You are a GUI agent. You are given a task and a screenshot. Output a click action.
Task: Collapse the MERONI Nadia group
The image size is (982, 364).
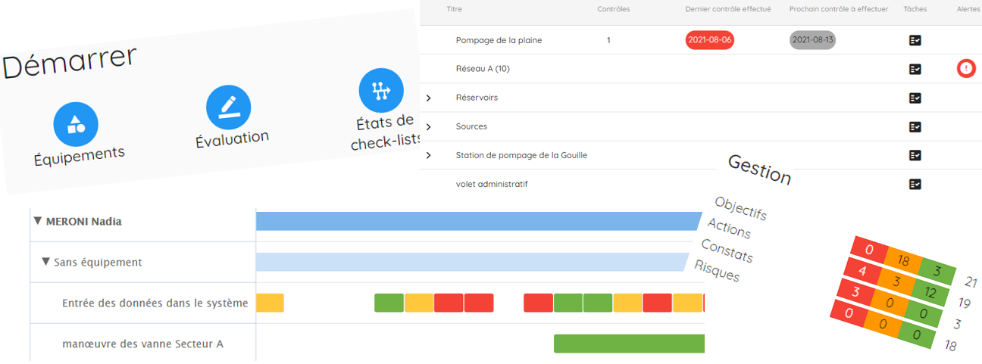(x=38, y=221)
